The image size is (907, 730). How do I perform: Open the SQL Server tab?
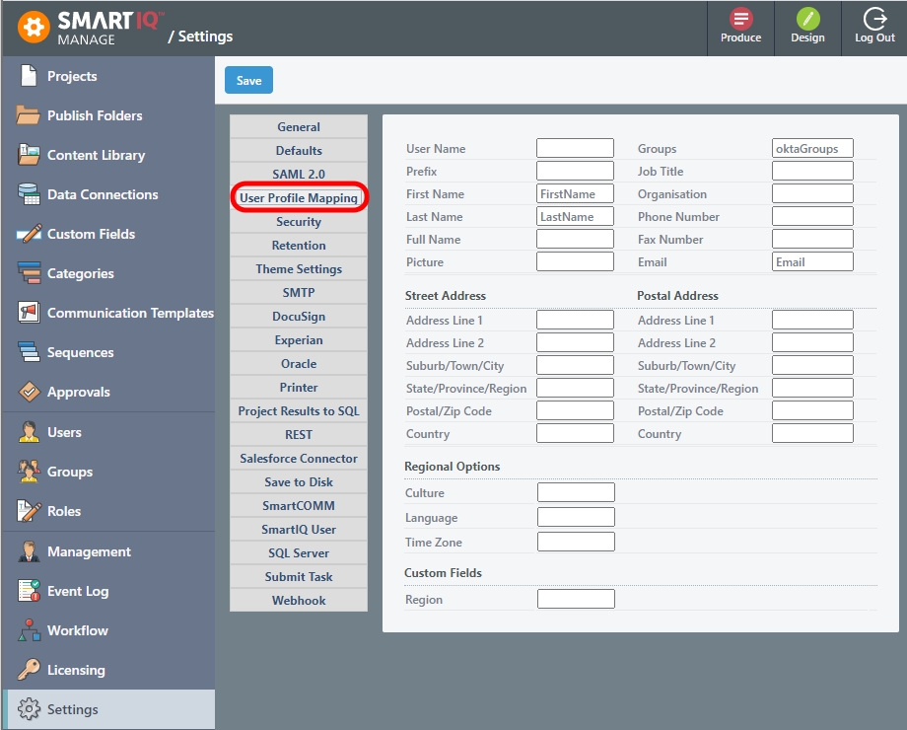(x=299, y=553)
